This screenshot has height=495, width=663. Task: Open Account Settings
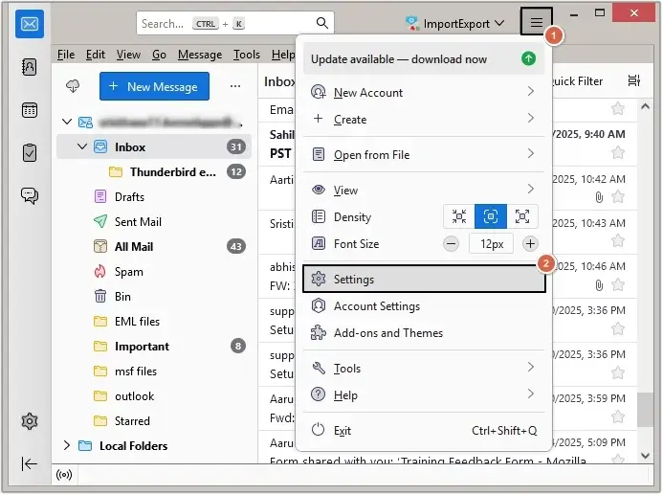[424, 305]
